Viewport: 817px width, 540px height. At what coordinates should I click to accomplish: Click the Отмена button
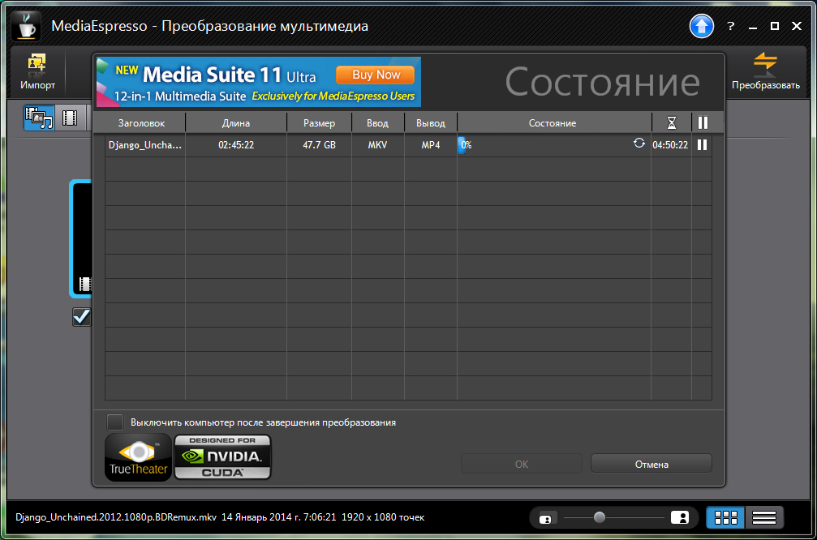pos(651,464)
